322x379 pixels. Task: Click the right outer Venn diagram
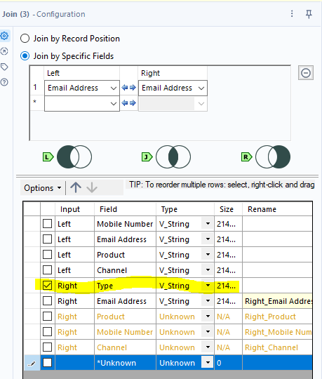pos(273,157)
